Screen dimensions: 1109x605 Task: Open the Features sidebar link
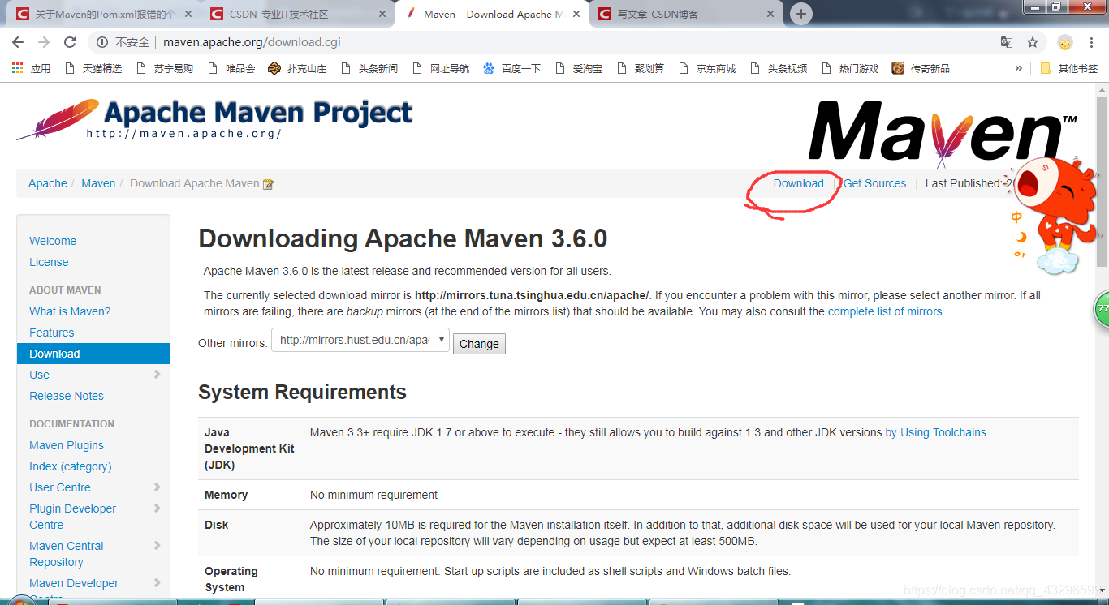[x=51, y=333]
